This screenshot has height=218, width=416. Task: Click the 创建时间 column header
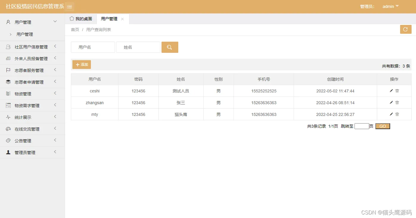pos(335,79)
